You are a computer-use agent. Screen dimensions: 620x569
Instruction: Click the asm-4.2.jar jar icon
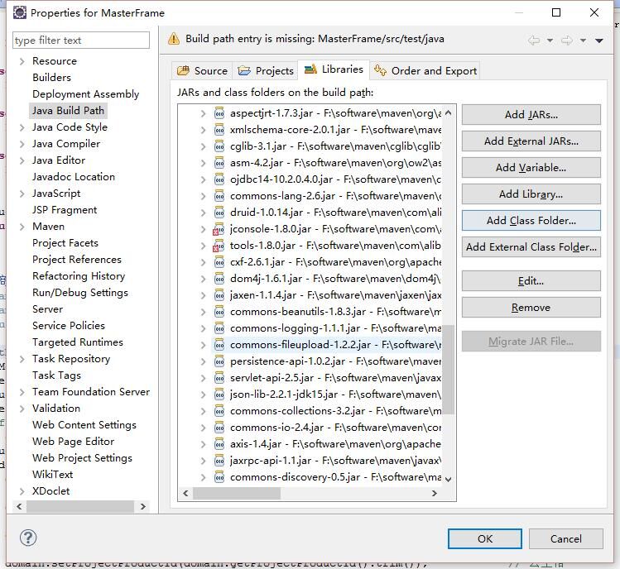tap(219, 163)
